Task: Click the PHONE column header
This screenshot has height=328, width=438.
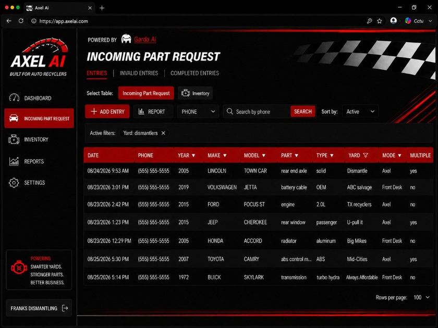Action: click(145, 155)
